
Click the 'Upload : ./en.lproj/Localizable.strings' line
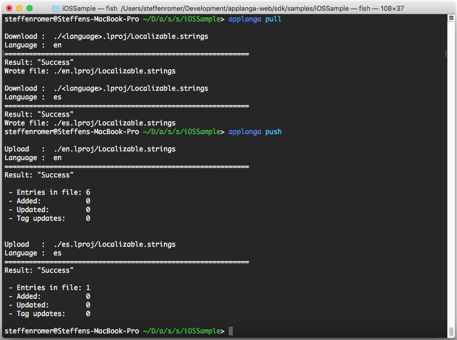point(90,149)
